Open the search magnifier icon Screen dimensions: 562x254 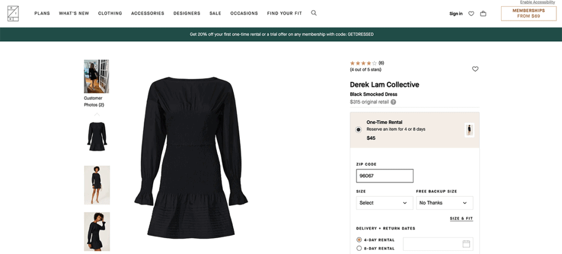pos(314,13)
